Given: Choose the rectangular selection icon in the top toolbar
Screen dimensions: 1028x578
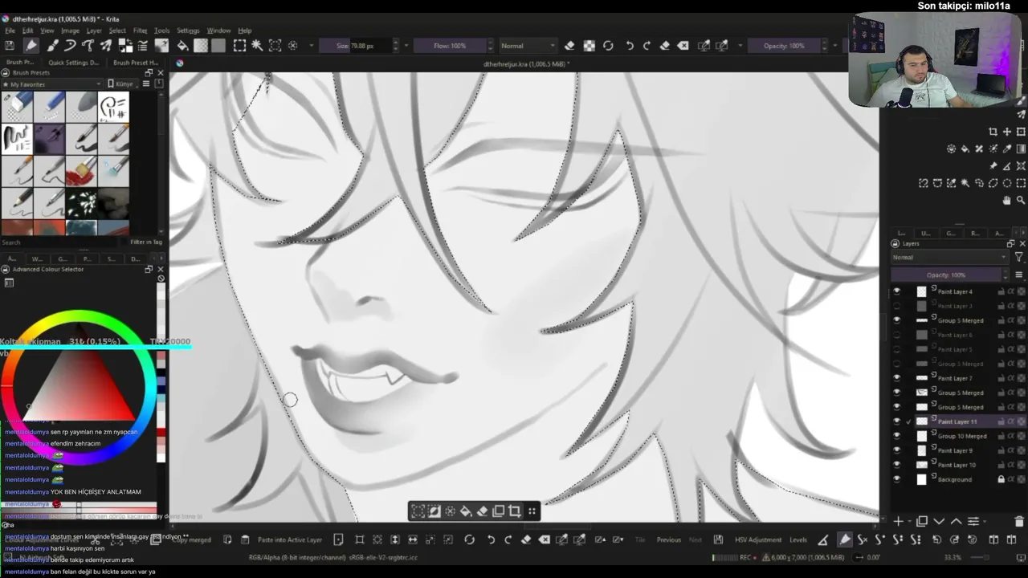Looking at the screenshot, I should pyautogui.click(x=239, y=46).
